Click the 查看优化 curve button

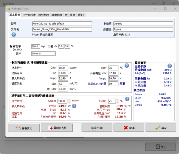point(24,128)
